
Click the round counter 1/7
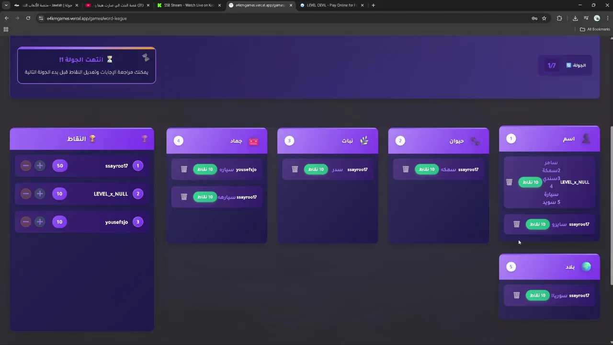(x=552, y=65)
